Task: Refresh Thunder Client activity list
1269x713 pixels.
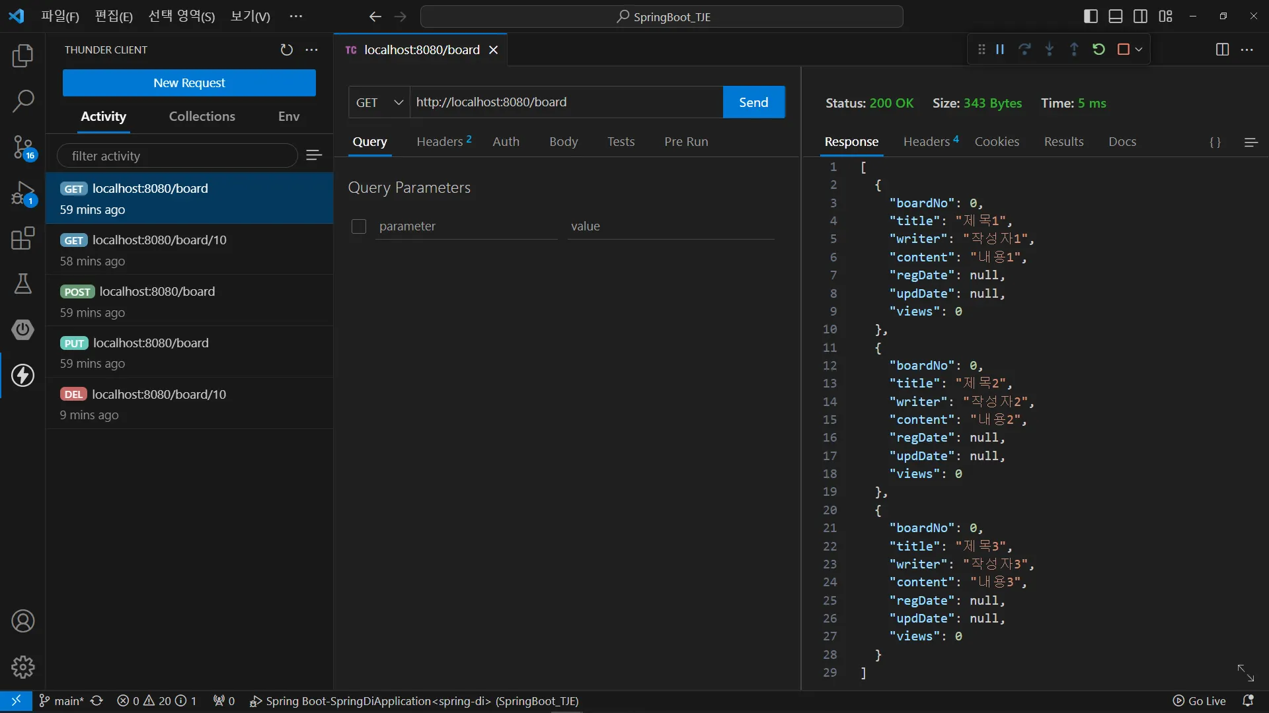Action: click(x=286, y=50)
